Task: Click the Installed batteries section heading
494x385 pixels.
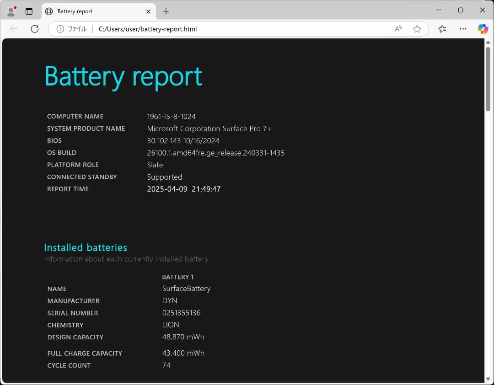Action: tap(86, 247)
